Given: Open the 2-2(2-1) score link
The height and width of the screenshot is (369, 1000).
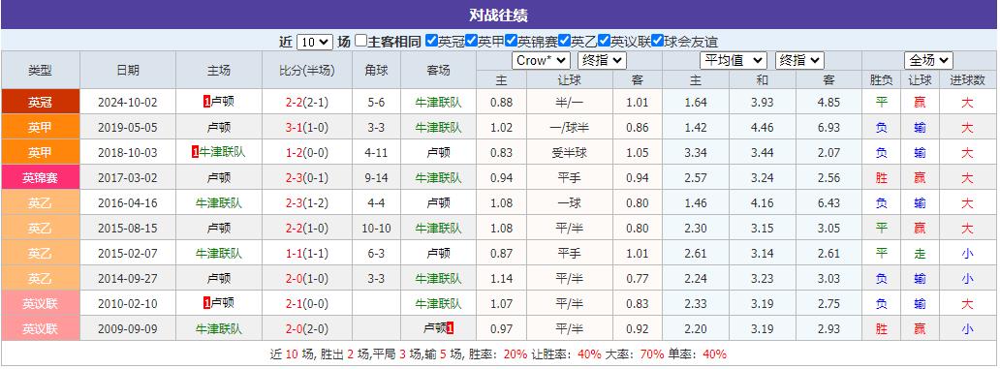Looking at the screenshot, I should pyautogui.click(x=307, y=102).
